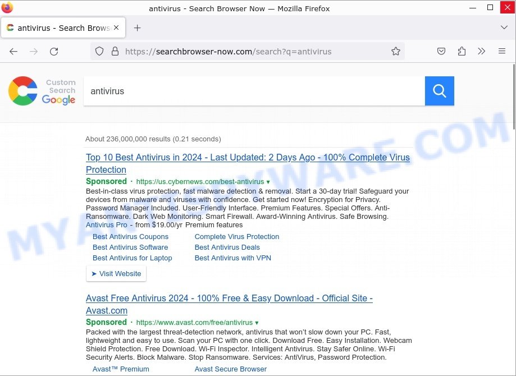Screen dimensions: 516x376
Task: Click About 236,000,000 results text
Action: coord(153,139)
